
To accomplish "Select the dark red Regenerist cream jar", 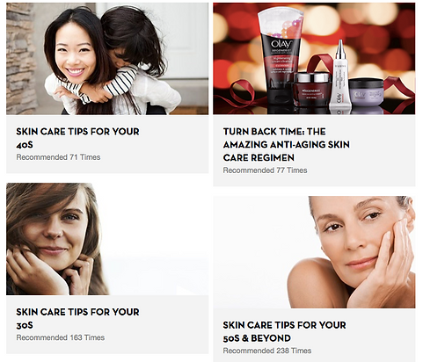I will 312,90.
